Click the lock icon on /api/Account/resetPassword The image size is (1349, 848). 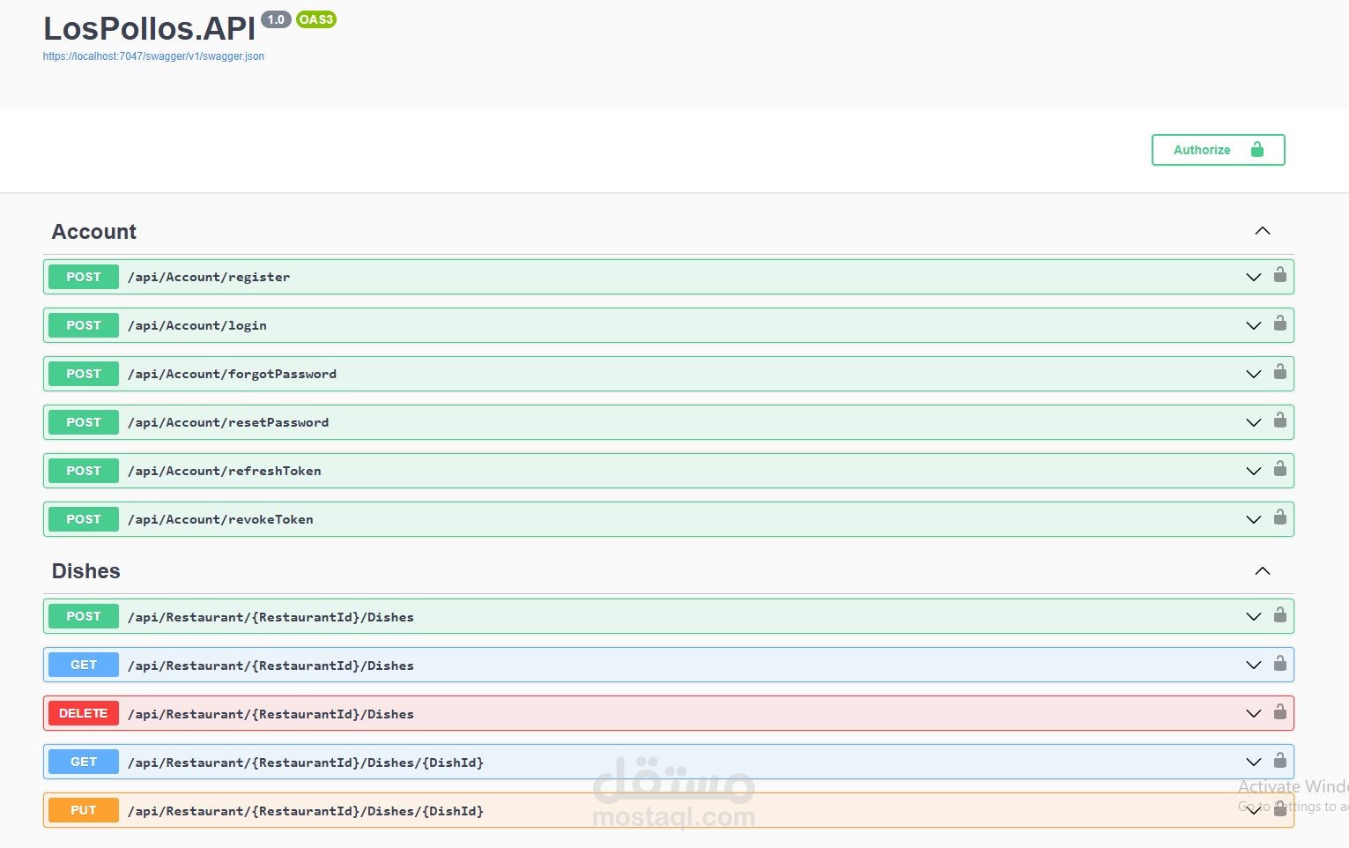tap(1280, 421)
